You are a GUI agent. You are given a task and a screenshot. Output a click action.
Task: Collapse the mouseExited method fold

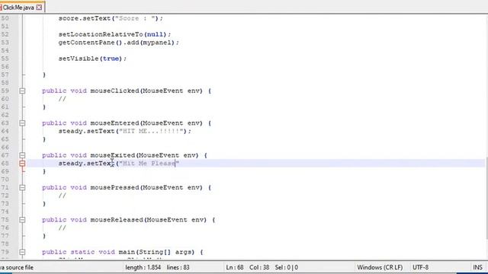coord(22,155)
